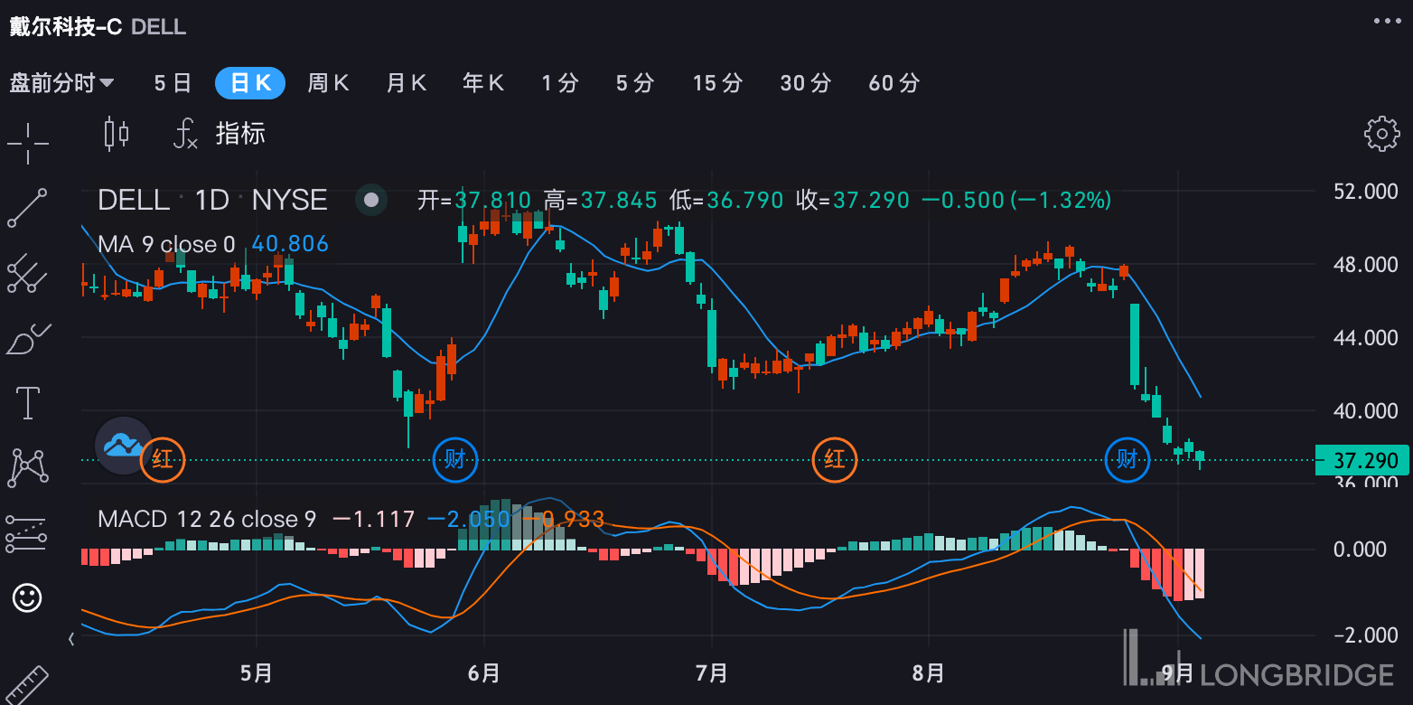The width and height of the screenshot is (1413, 705).
Task: Click the low price 低=36.790 value
Action: [x=726, y=200]
